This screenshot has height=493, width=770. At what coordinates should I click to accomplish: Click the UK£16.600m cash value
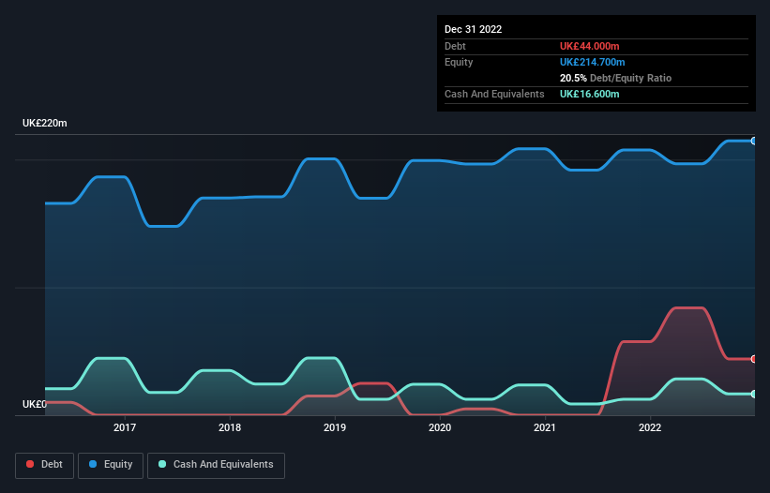click(x=589, y=94)
